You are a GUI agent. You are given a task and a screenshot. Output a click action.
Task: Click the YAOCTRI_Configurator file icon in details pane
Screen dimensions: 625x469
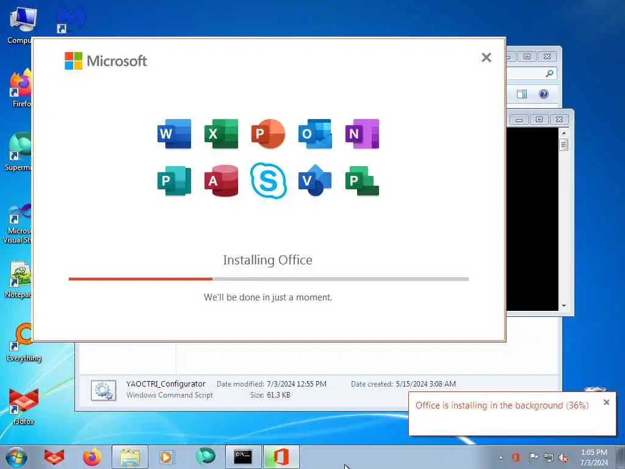[x=103, y=390]
